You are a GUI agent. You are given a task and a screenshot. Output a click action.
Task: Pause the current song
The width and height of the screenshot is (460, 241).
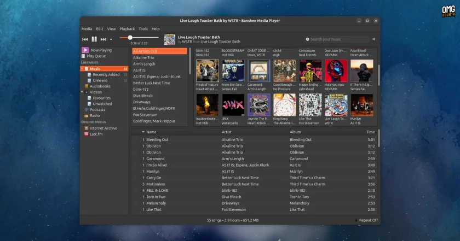94,39
